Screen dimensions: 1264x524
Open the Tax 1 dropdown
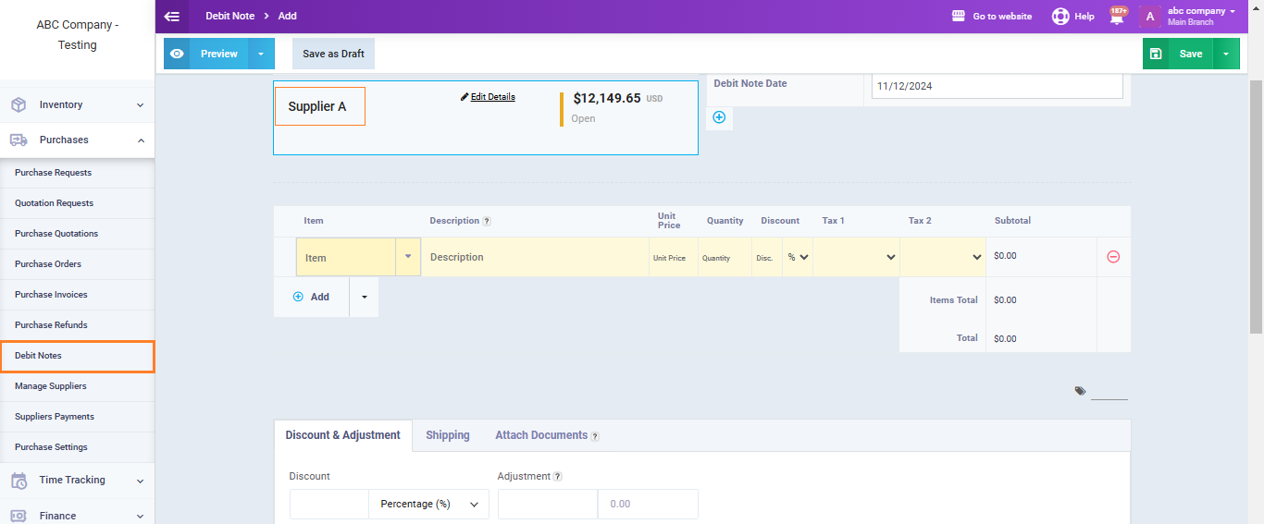point(856,257)
